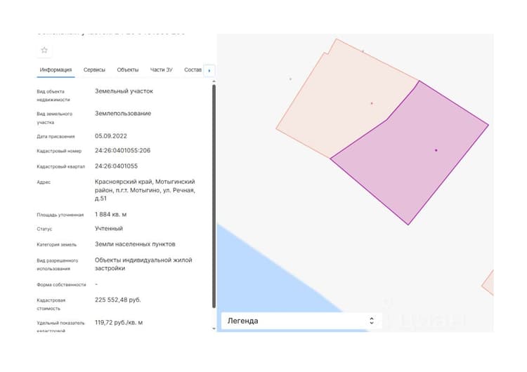The image size is (527, 372).
Task: Switch to the Сервисы tab
Action: (x=94, y=69)
